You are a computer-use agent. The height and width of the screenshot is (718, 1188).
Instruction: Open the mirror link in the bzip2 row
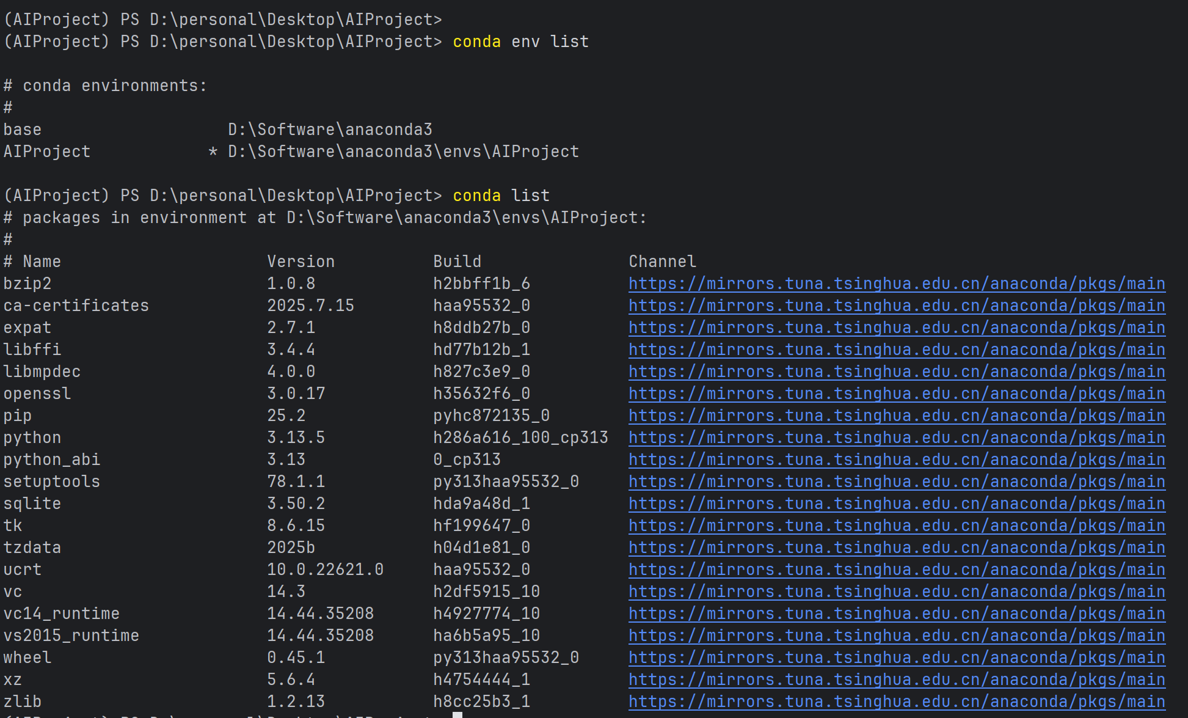pos(897,284)
